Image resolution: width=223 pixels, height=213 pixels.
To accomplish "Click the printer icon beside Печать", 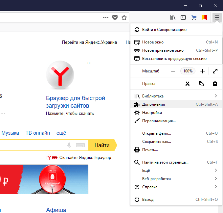I will click(x=137, y=150).
